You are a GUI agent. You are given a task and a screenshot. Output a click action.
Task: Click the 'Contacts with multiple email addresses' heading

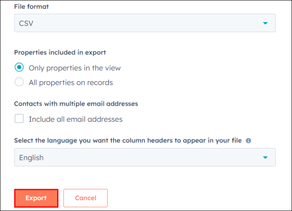(76, 104)
